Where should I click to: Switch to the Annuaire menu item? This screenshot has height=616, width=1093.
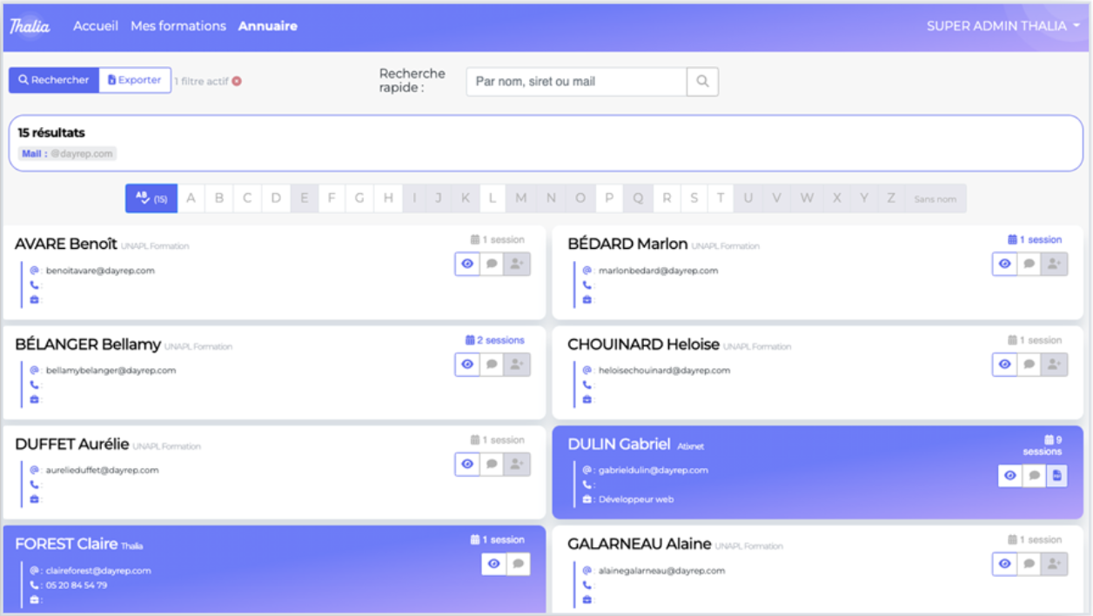pyautogui.click(x=268, y=25)
